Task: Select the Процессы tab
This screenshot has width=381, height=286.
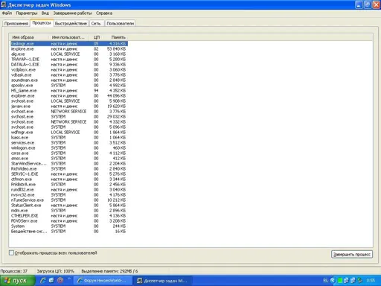Action: 42,23
